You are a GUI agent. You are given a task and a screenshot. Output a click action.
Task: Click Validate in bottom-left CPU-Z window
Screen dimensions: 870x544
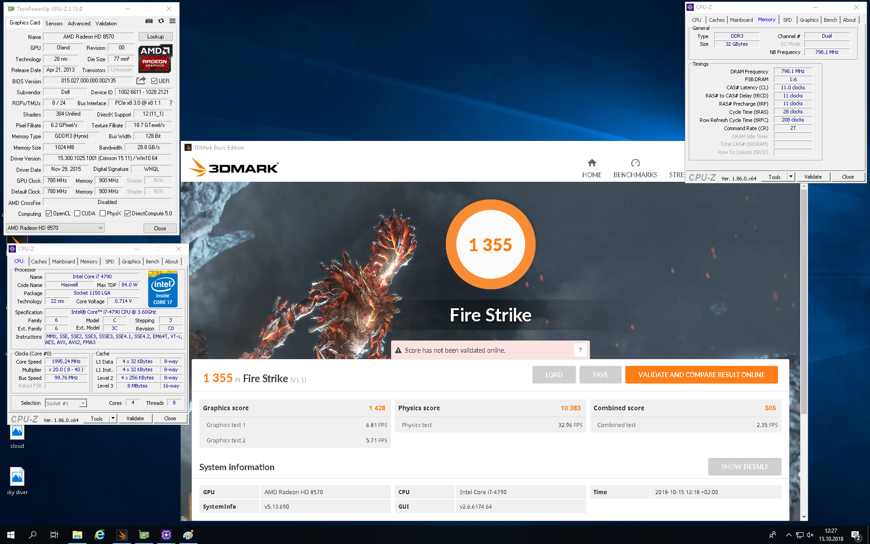pos(135,418)
